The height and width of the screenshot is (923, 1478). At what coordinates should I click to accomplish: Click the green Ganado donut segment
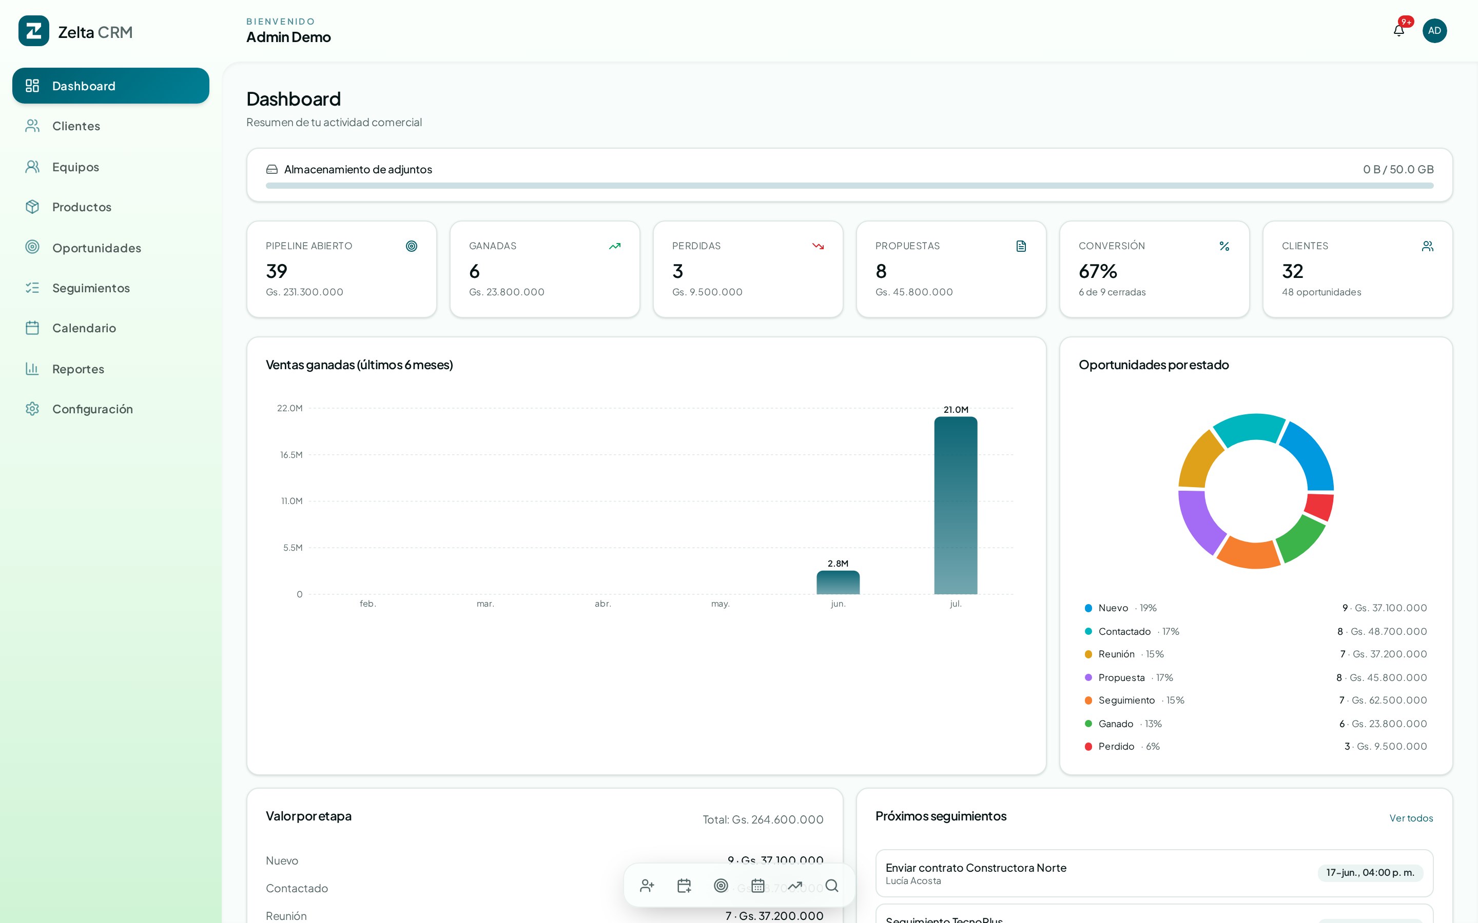[x=1301, y=540]
